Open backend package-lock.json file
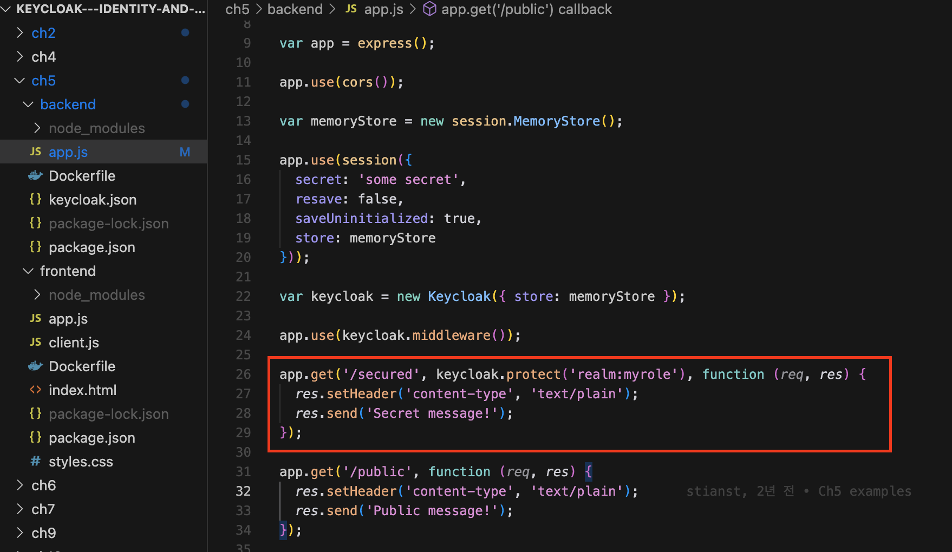 coord(109,224)
